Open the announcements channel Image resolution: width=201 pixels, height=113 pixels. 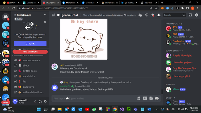[x=30, y=60]
